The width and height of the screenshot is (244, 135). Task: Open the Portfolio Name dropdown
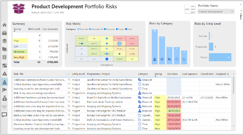(216, 11)
